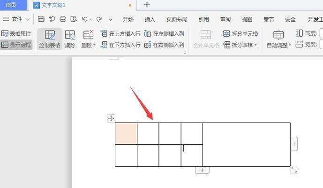Expand the Undo history dropdown

90,19
